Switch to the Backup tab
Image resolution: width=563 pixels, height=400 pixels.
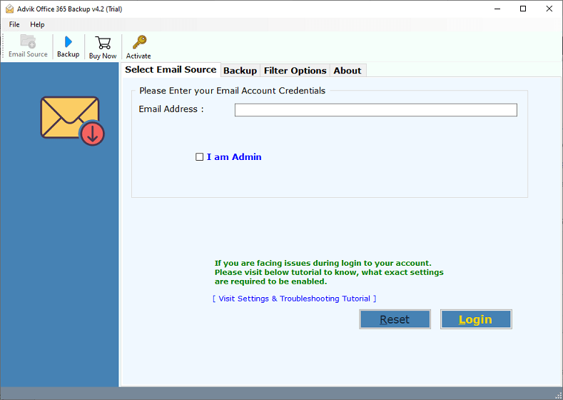240,71
